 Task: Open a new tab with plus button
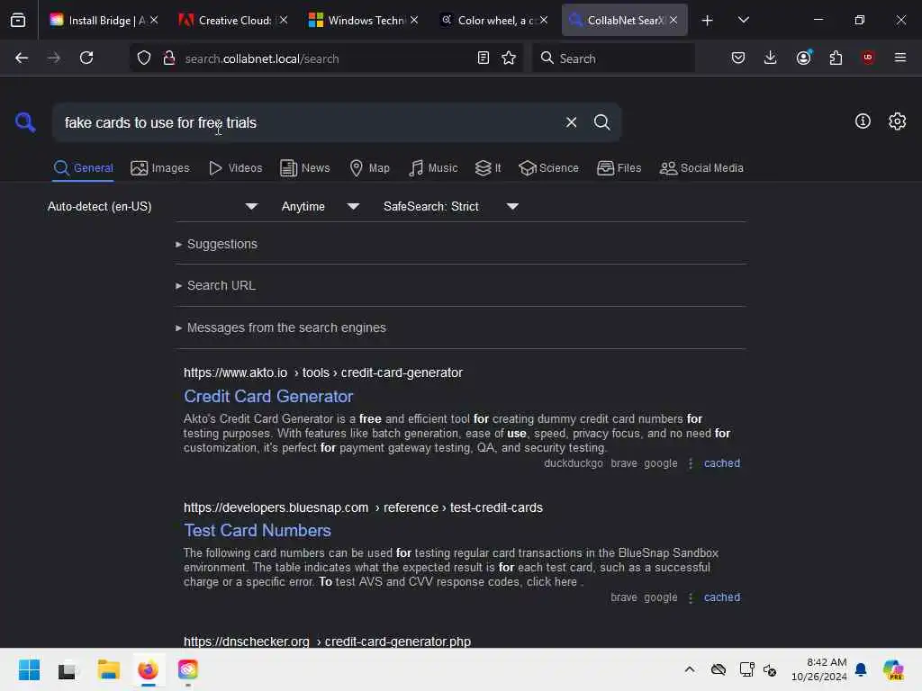[x=707, y=21]
